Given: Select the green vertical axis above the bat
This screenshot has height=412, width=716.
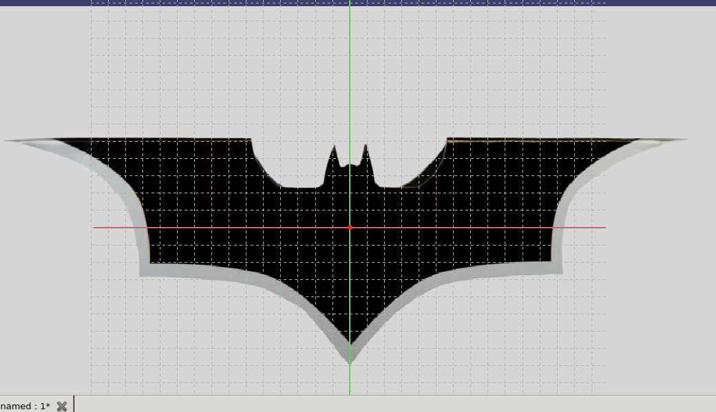Looking at the screenshot, I should point(350,69).
